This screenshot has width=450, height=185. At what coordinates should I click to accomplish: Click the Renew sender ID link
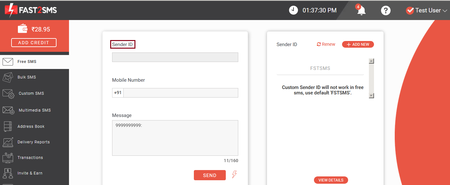[326, 44]
